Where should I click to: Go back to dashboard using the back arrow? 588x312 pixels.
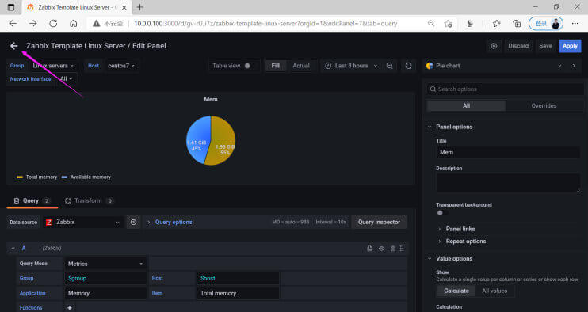[14, 46]
